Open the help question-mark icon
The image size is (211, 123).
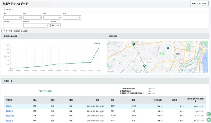click(209, 114)
